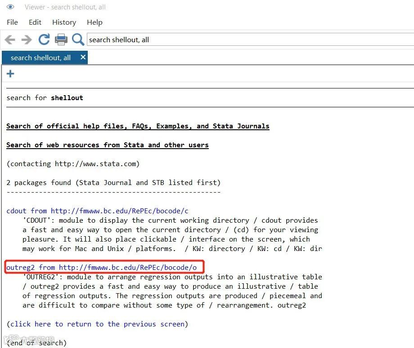
Task: Click the Back arrow in Viewer toolbar
Action: point(10,40)
